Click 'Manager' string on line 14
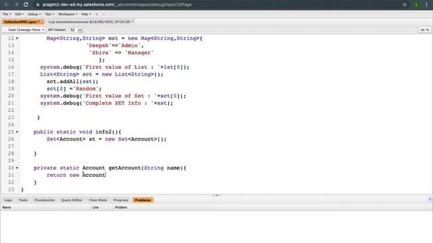This screenshot has width=433, height=243. 139,53
